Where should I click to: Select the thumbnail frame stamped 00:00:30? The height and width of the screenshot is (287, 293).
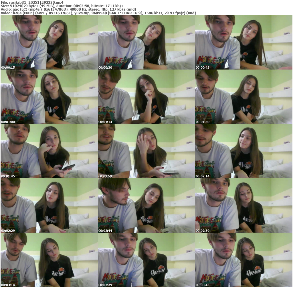pos(146,42)
